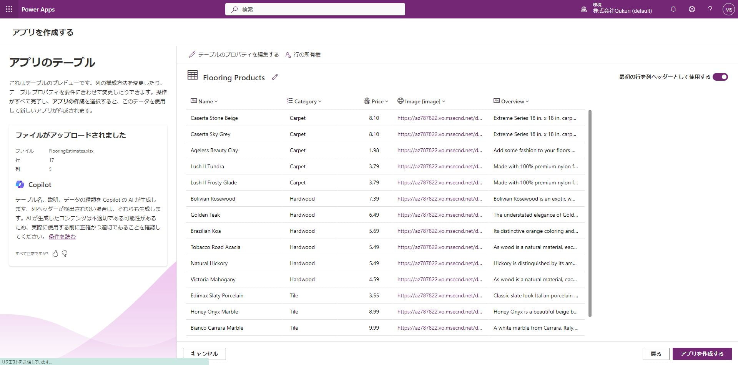The height and width of the screenshot is (365, 738).
Task: Open the MS account avatar
Action: click(x=728, y=9)
